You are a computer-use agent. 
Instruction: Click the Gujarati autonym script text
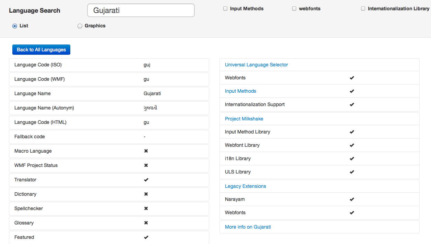coord(151,108)
